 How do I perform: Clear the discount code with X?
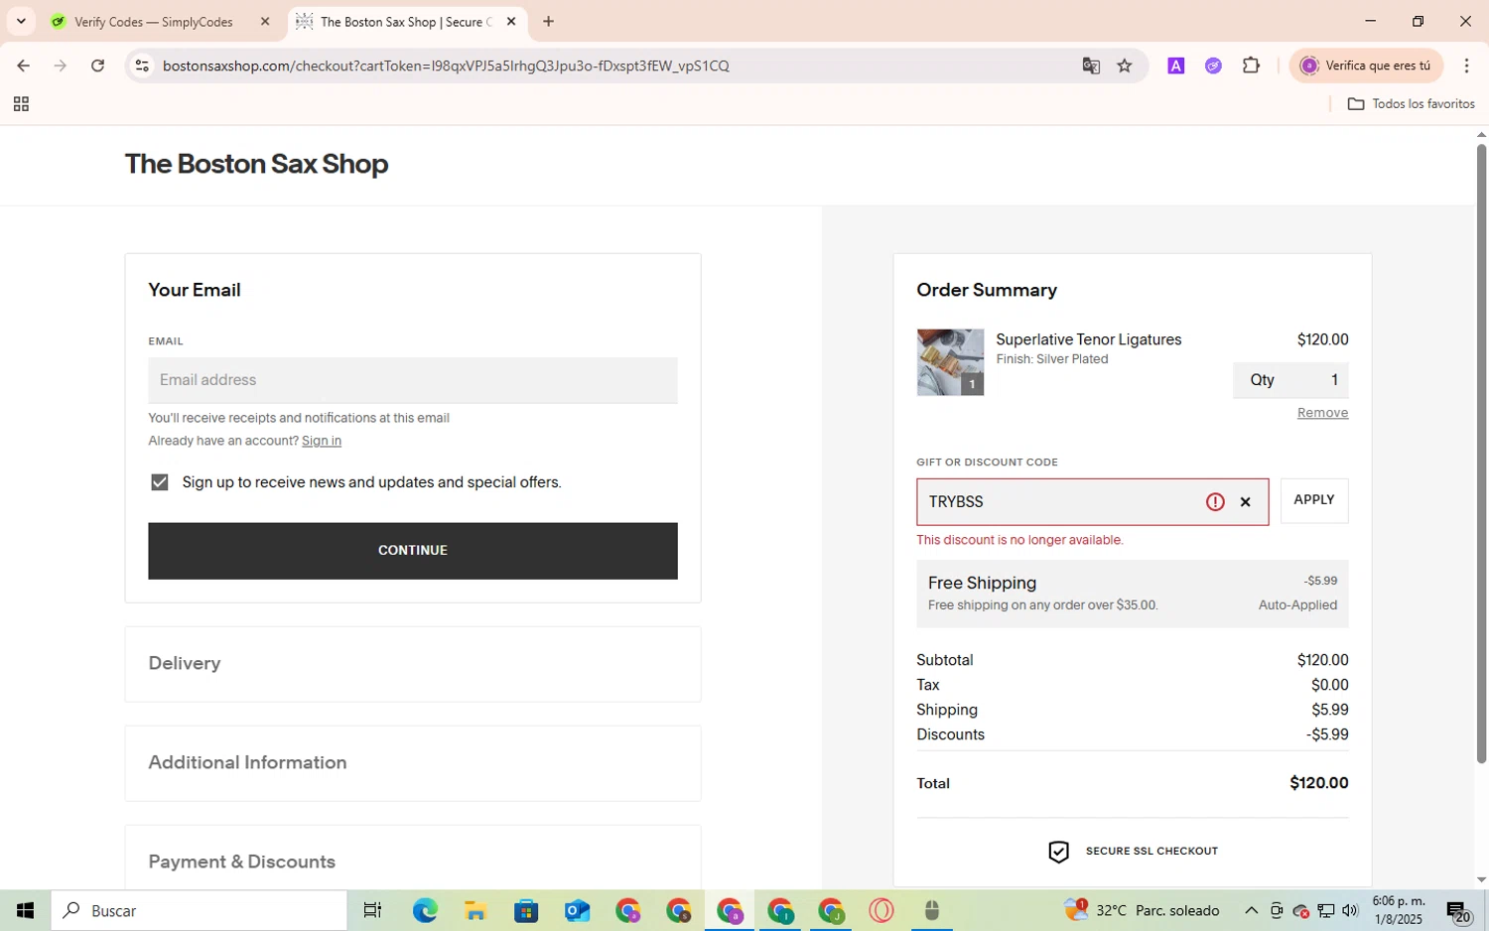pyautogui.click(x=1246, y=502)
